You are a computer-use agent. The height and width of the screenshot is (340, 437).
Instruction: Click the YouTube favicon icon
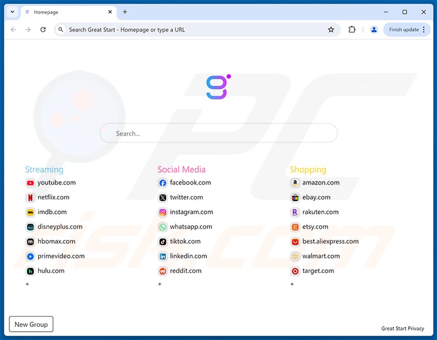point(30,183)
